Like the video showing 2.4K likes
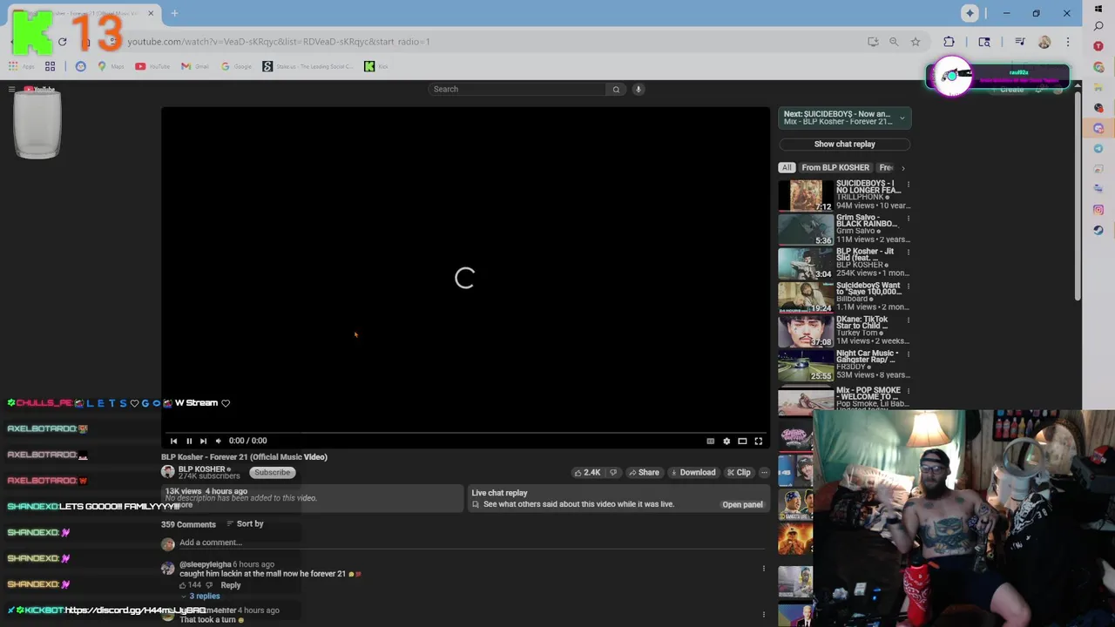Screen dimensions: 1115x627 587,473
